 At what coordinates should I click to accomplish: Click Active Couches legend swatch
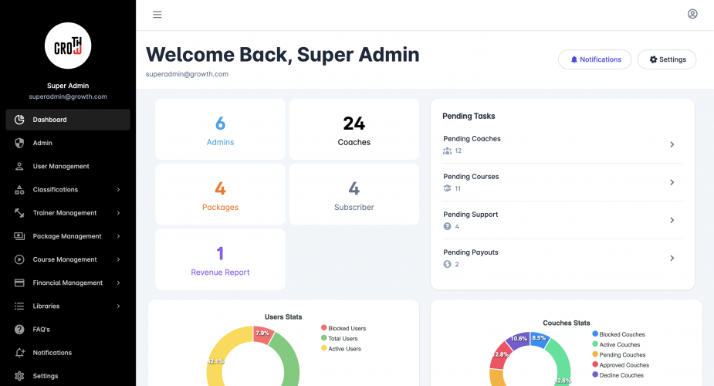tap(594, 344)
